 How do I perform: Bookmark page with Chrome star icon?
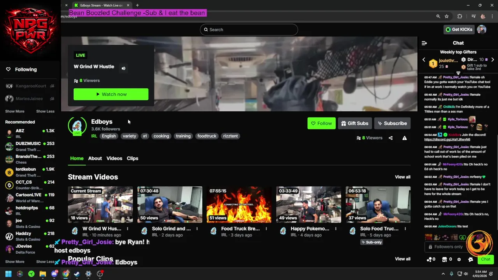(x=447, y=16)
